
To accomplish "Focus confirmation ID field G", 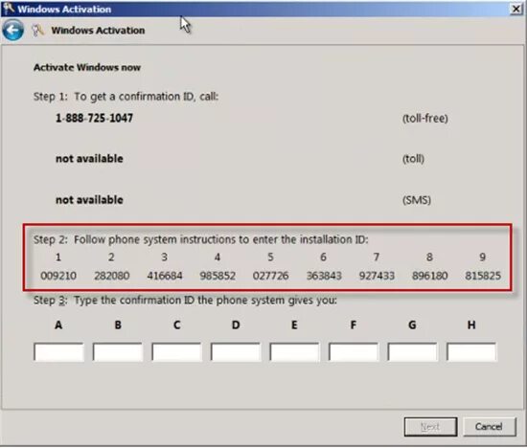I will [412, 352].
